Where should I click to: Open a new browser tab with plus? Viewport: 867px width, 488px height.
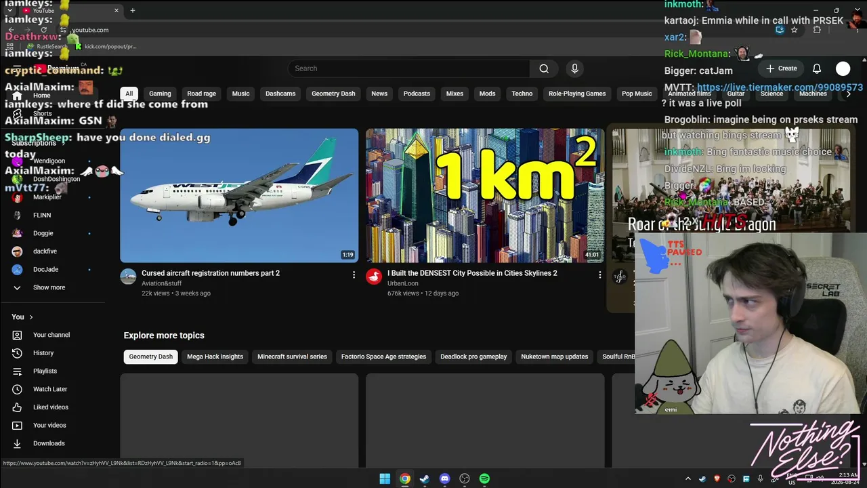pyautogui.click(x=133, y=10)
